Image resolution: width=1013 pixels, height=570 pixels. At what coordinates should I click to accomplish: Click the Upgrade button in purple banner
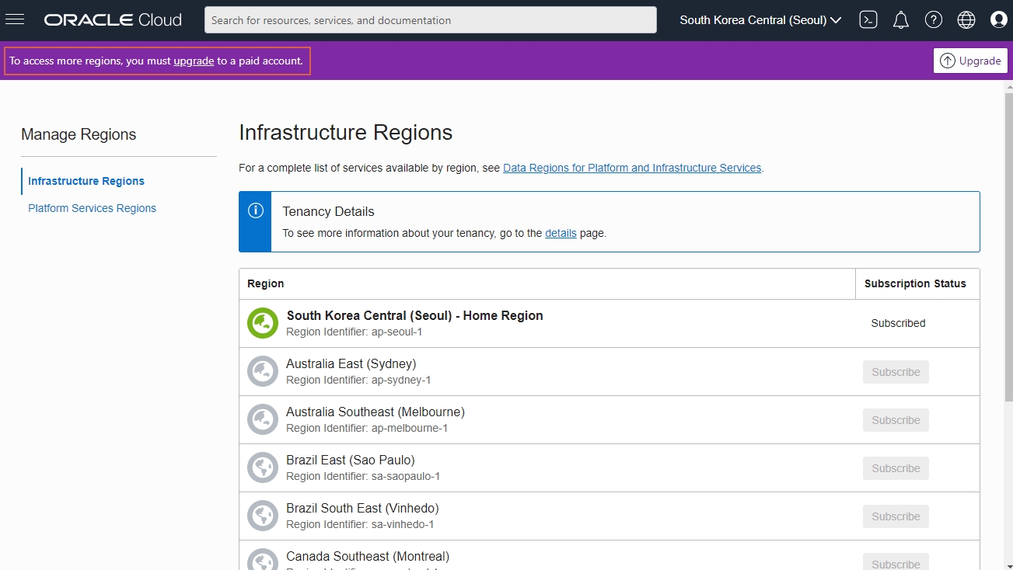[x=970, y=61]
